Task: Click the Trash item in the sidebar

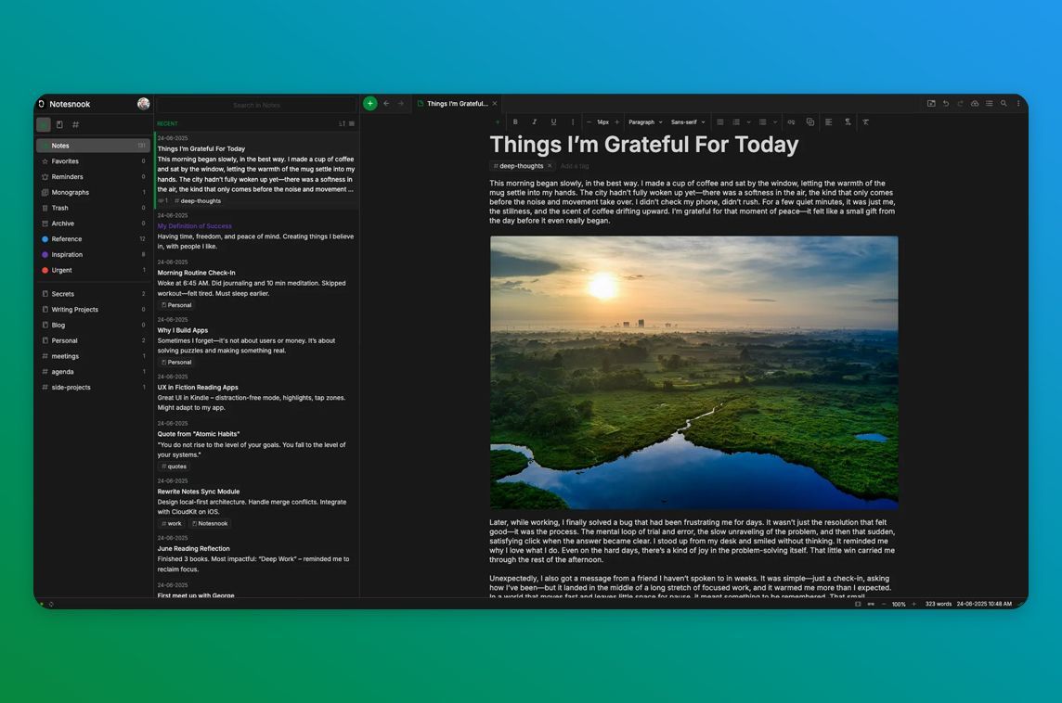Action: click(x=61, y=208)
